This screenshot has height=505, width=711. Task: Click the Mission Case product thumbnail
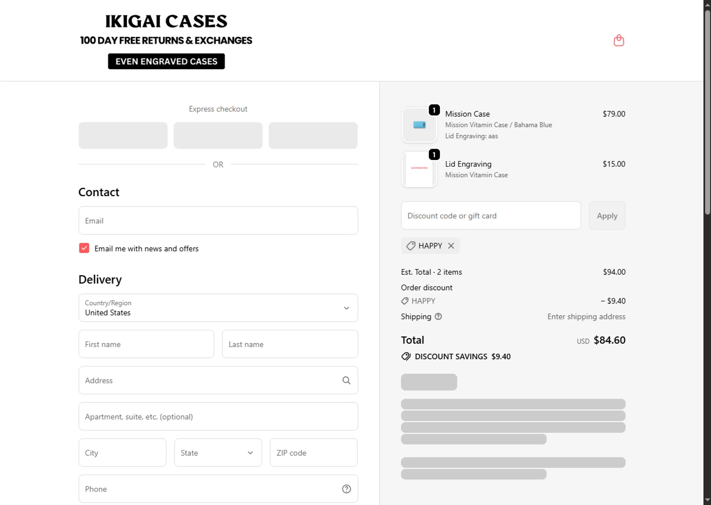(419, 125)
